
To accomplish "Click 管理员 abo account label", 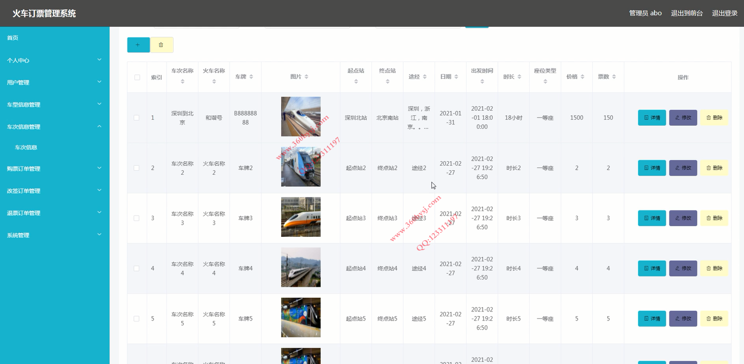I will tap(645, 13).
